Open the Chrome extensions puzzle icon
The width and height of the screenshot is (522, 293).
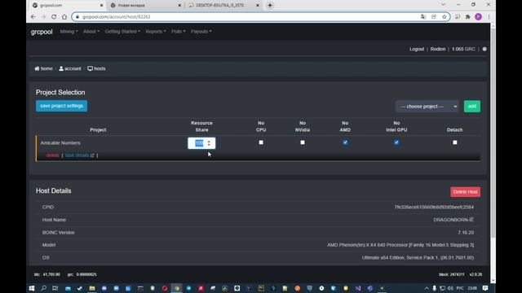point(467,16)
